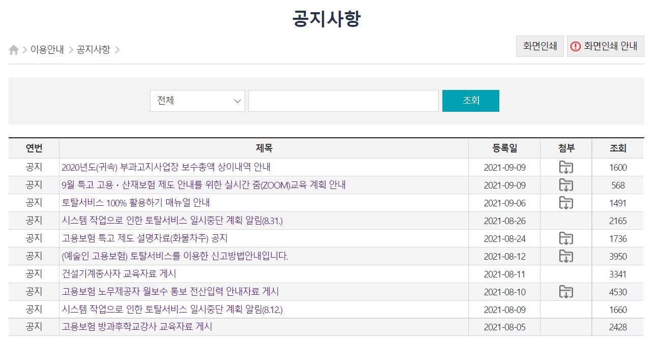This screenshot has height=341, width=660.
Task: Click the 연번 column header
Action: [x=34, y=148]
